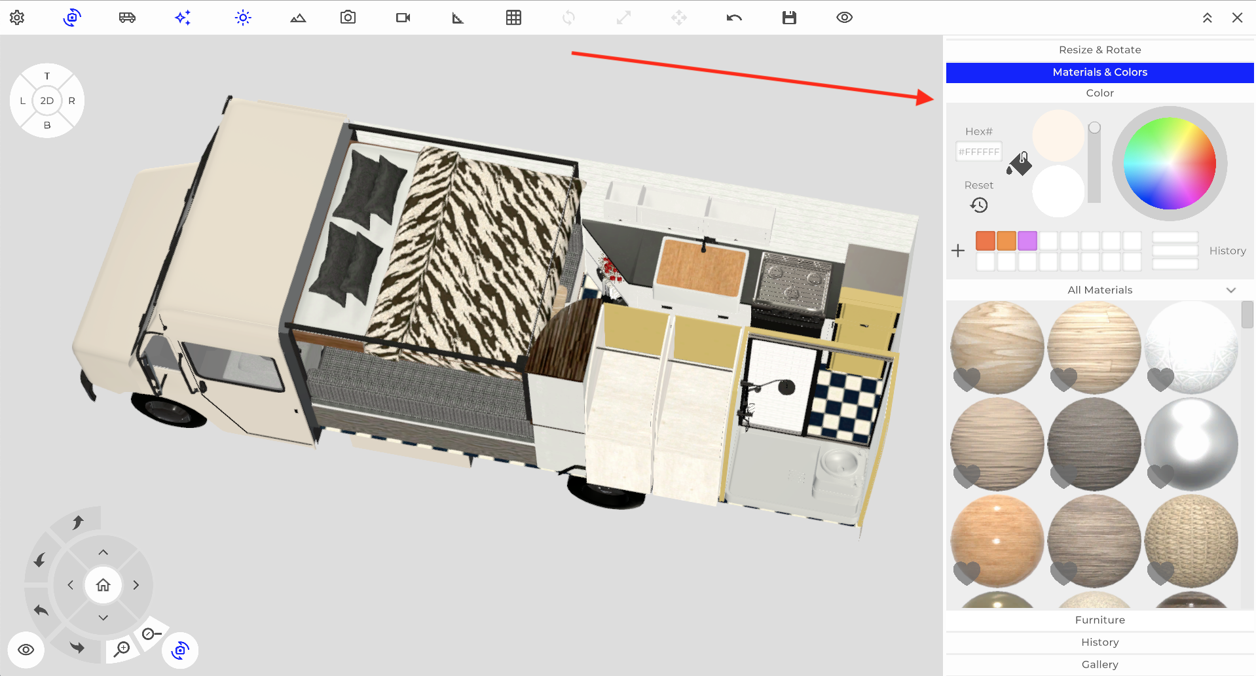Choose the light oak plank material sphere

(1094, 347)
